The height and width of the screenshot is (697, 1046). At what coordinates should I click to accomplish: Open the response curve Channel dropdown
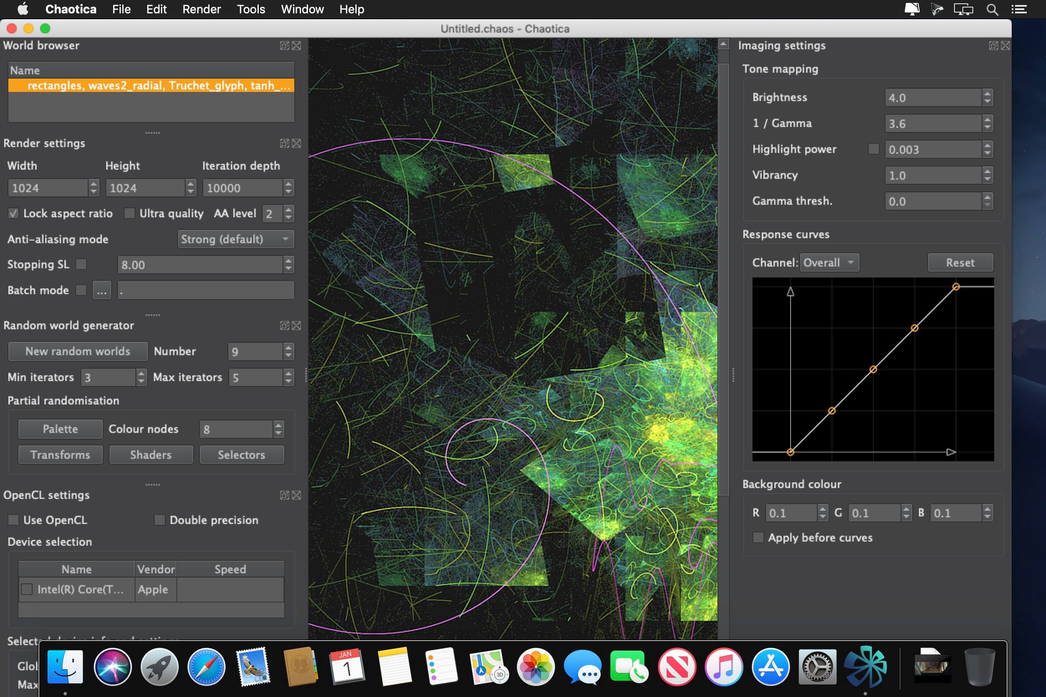click(829, 263)
